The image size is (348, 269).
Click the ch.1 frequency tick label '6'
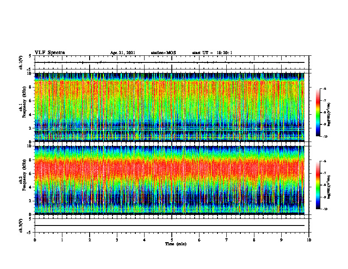[31, 101]
